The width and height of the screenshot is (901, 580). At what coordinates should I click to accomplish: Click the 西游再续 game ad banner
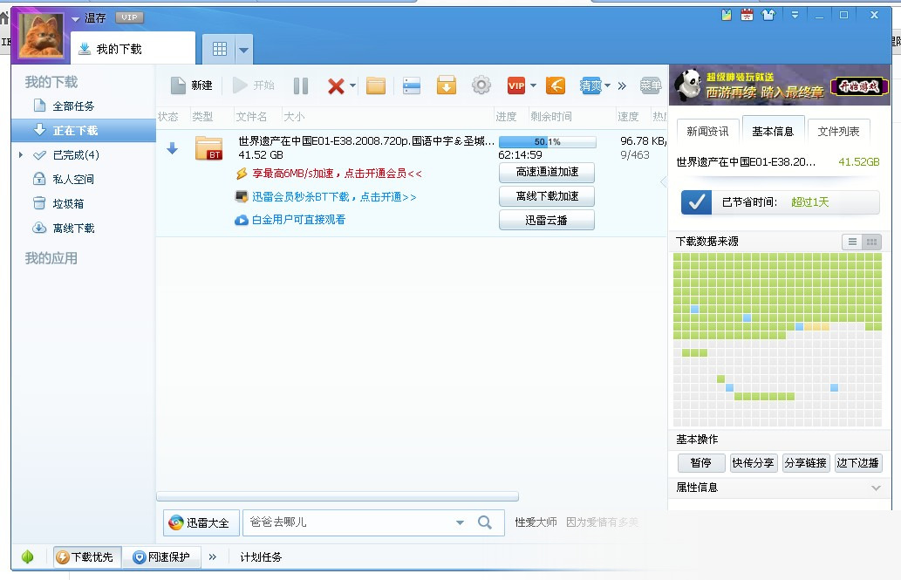click(781, 85)
